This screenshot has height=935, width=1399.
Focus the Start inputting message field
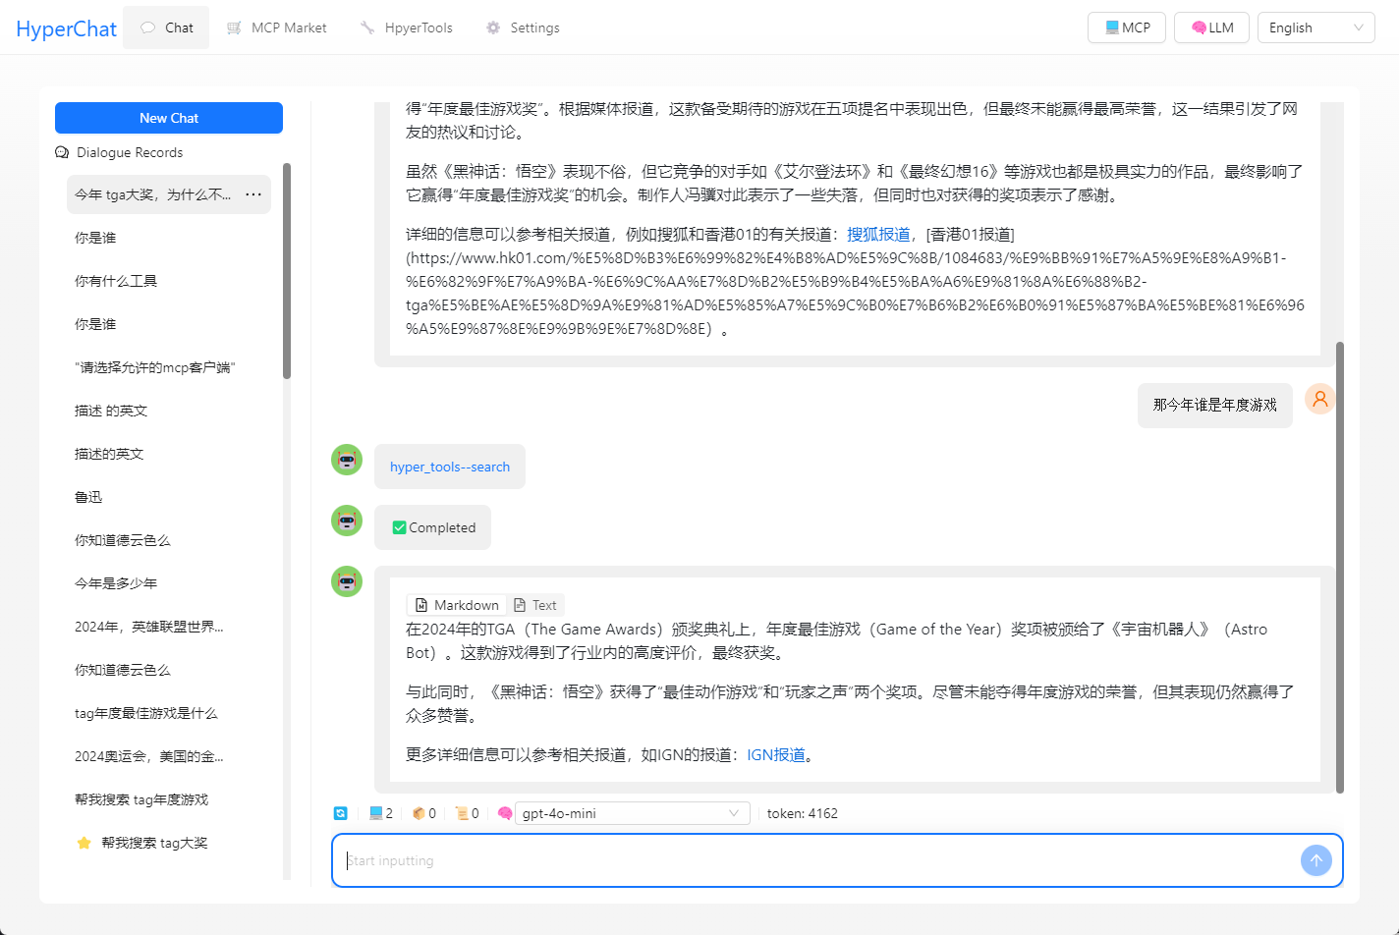point(817,860)
